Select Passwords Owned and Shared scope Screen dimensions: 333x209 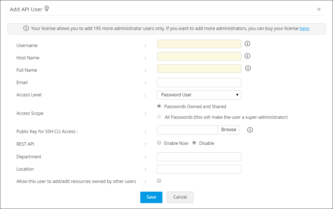pos(159,106)
